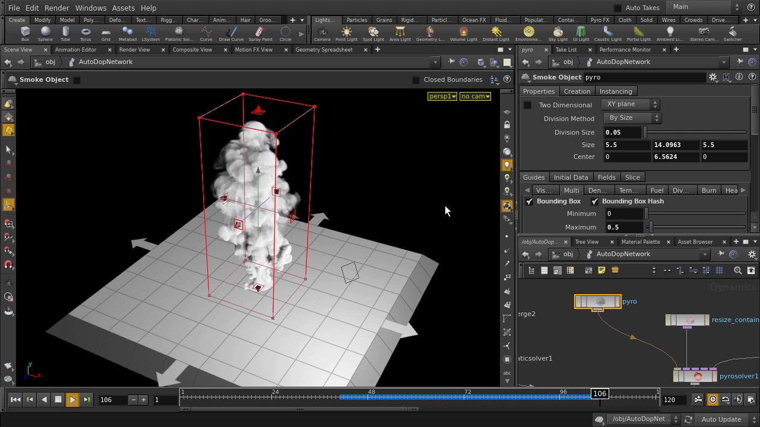Click the Play forward button
The image size is (760, 427).
click(72, 400)
